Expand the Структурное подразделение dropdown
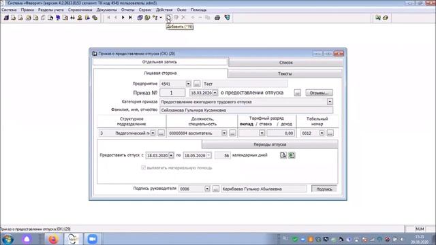 tap(153, 133)
